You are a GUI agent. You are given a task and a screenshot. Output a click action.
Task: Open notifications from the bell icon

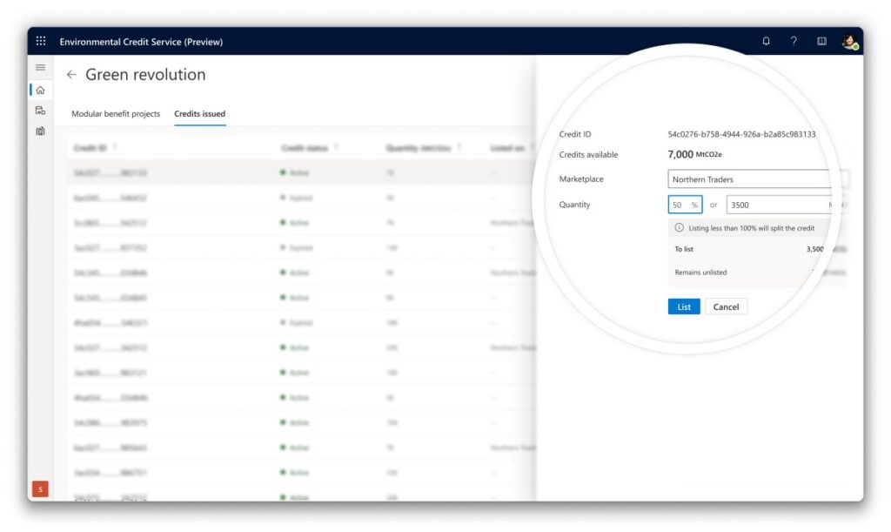click(767, 41)
